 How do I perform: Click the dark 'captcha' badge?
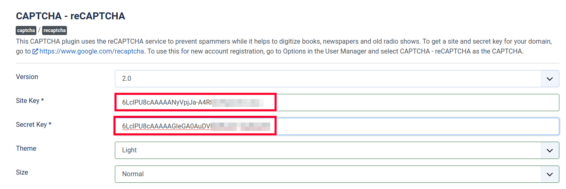point(26,30)
